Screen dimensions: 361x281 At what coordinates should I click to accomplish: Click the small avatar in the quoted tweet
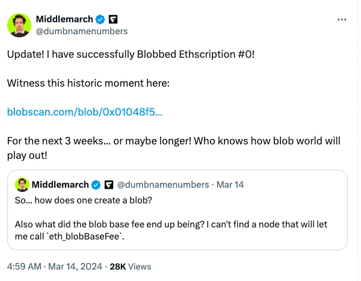pos(21,184)
